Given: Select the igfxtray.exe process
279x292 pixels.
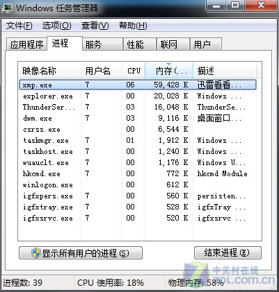Looking at the screenshot, I should [138, 207].
